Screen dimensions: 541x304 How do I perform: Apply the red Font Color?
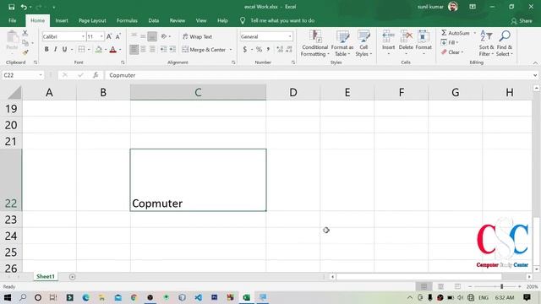112,49
